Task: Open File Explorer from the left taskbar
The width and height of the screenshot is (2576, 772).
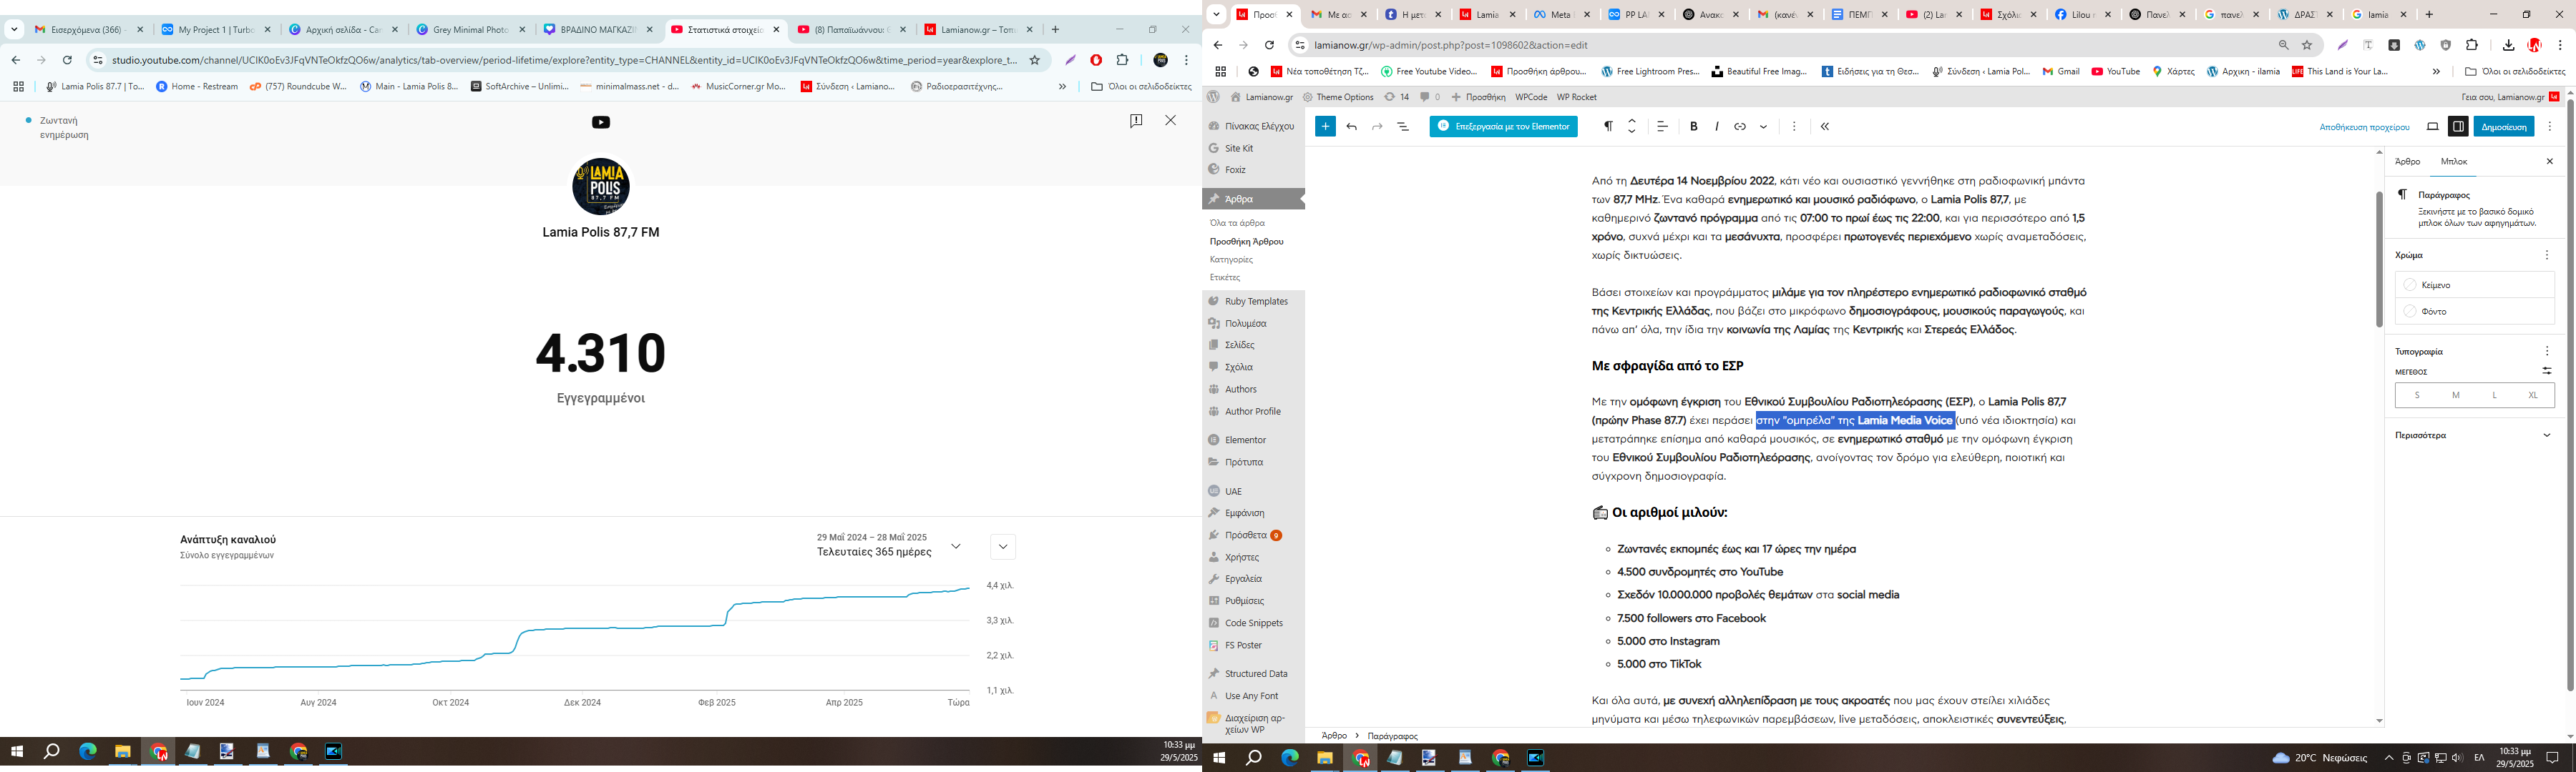Action: click(x=122, y=752)
